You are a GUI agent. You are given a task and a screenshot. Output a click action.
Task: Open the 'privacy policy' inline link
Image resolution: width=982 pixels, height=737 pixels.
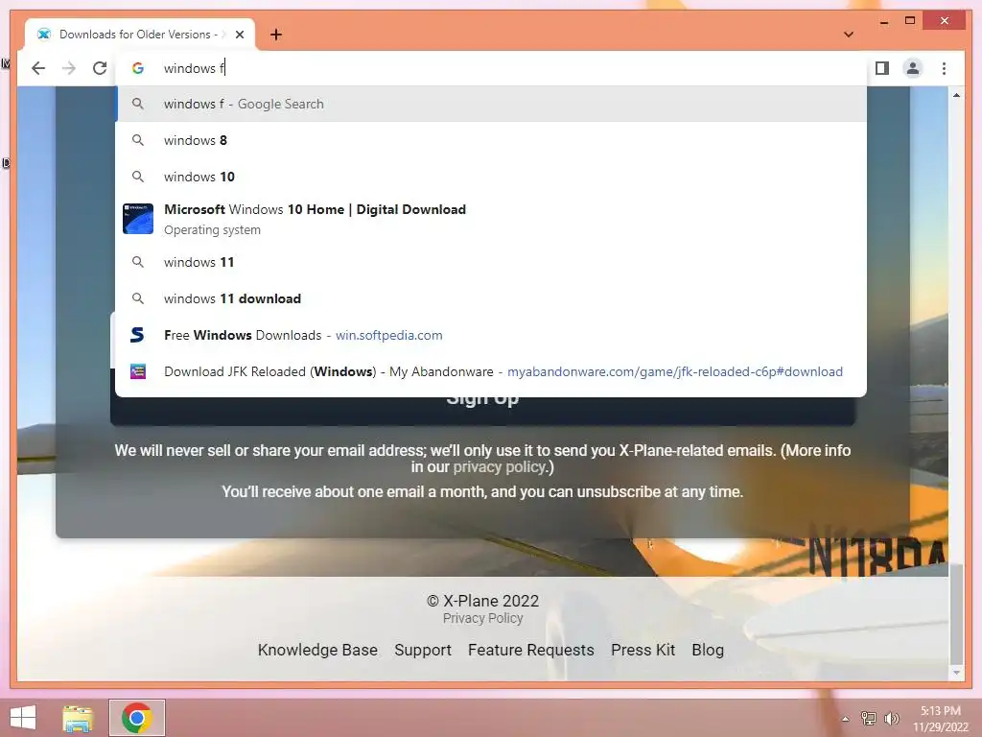[x=500, y=467]
